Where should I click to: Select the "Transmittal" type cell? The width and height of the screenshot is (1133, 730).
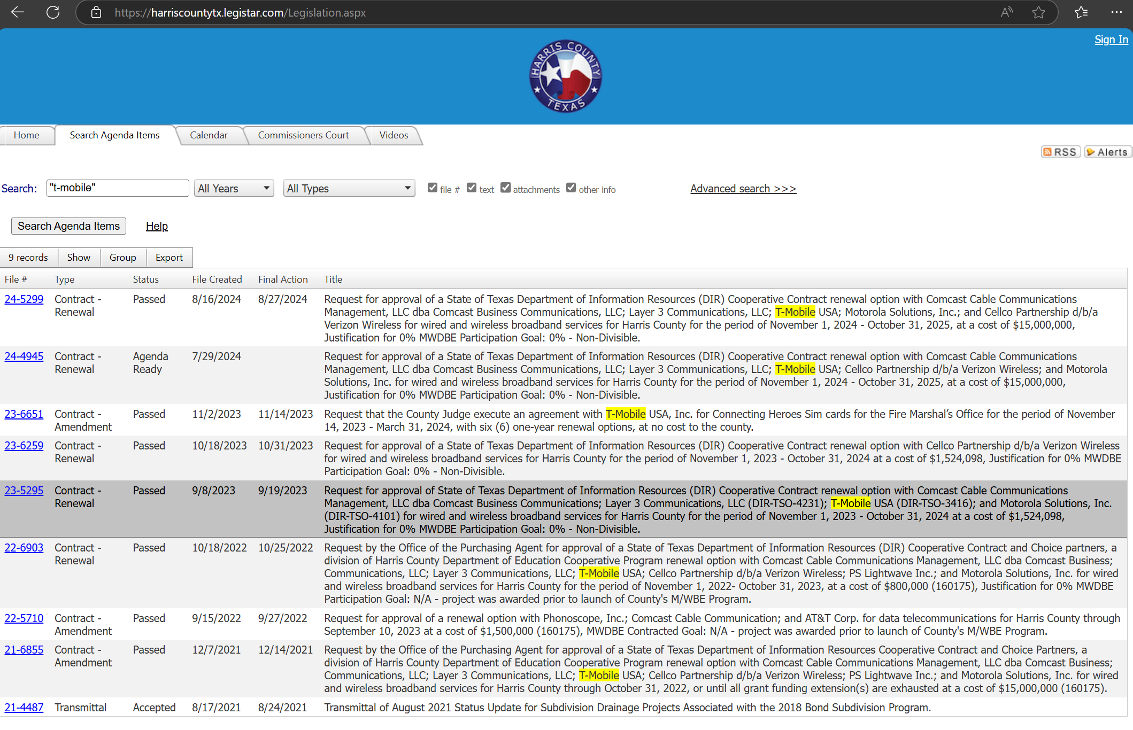[x=81, y=708]
